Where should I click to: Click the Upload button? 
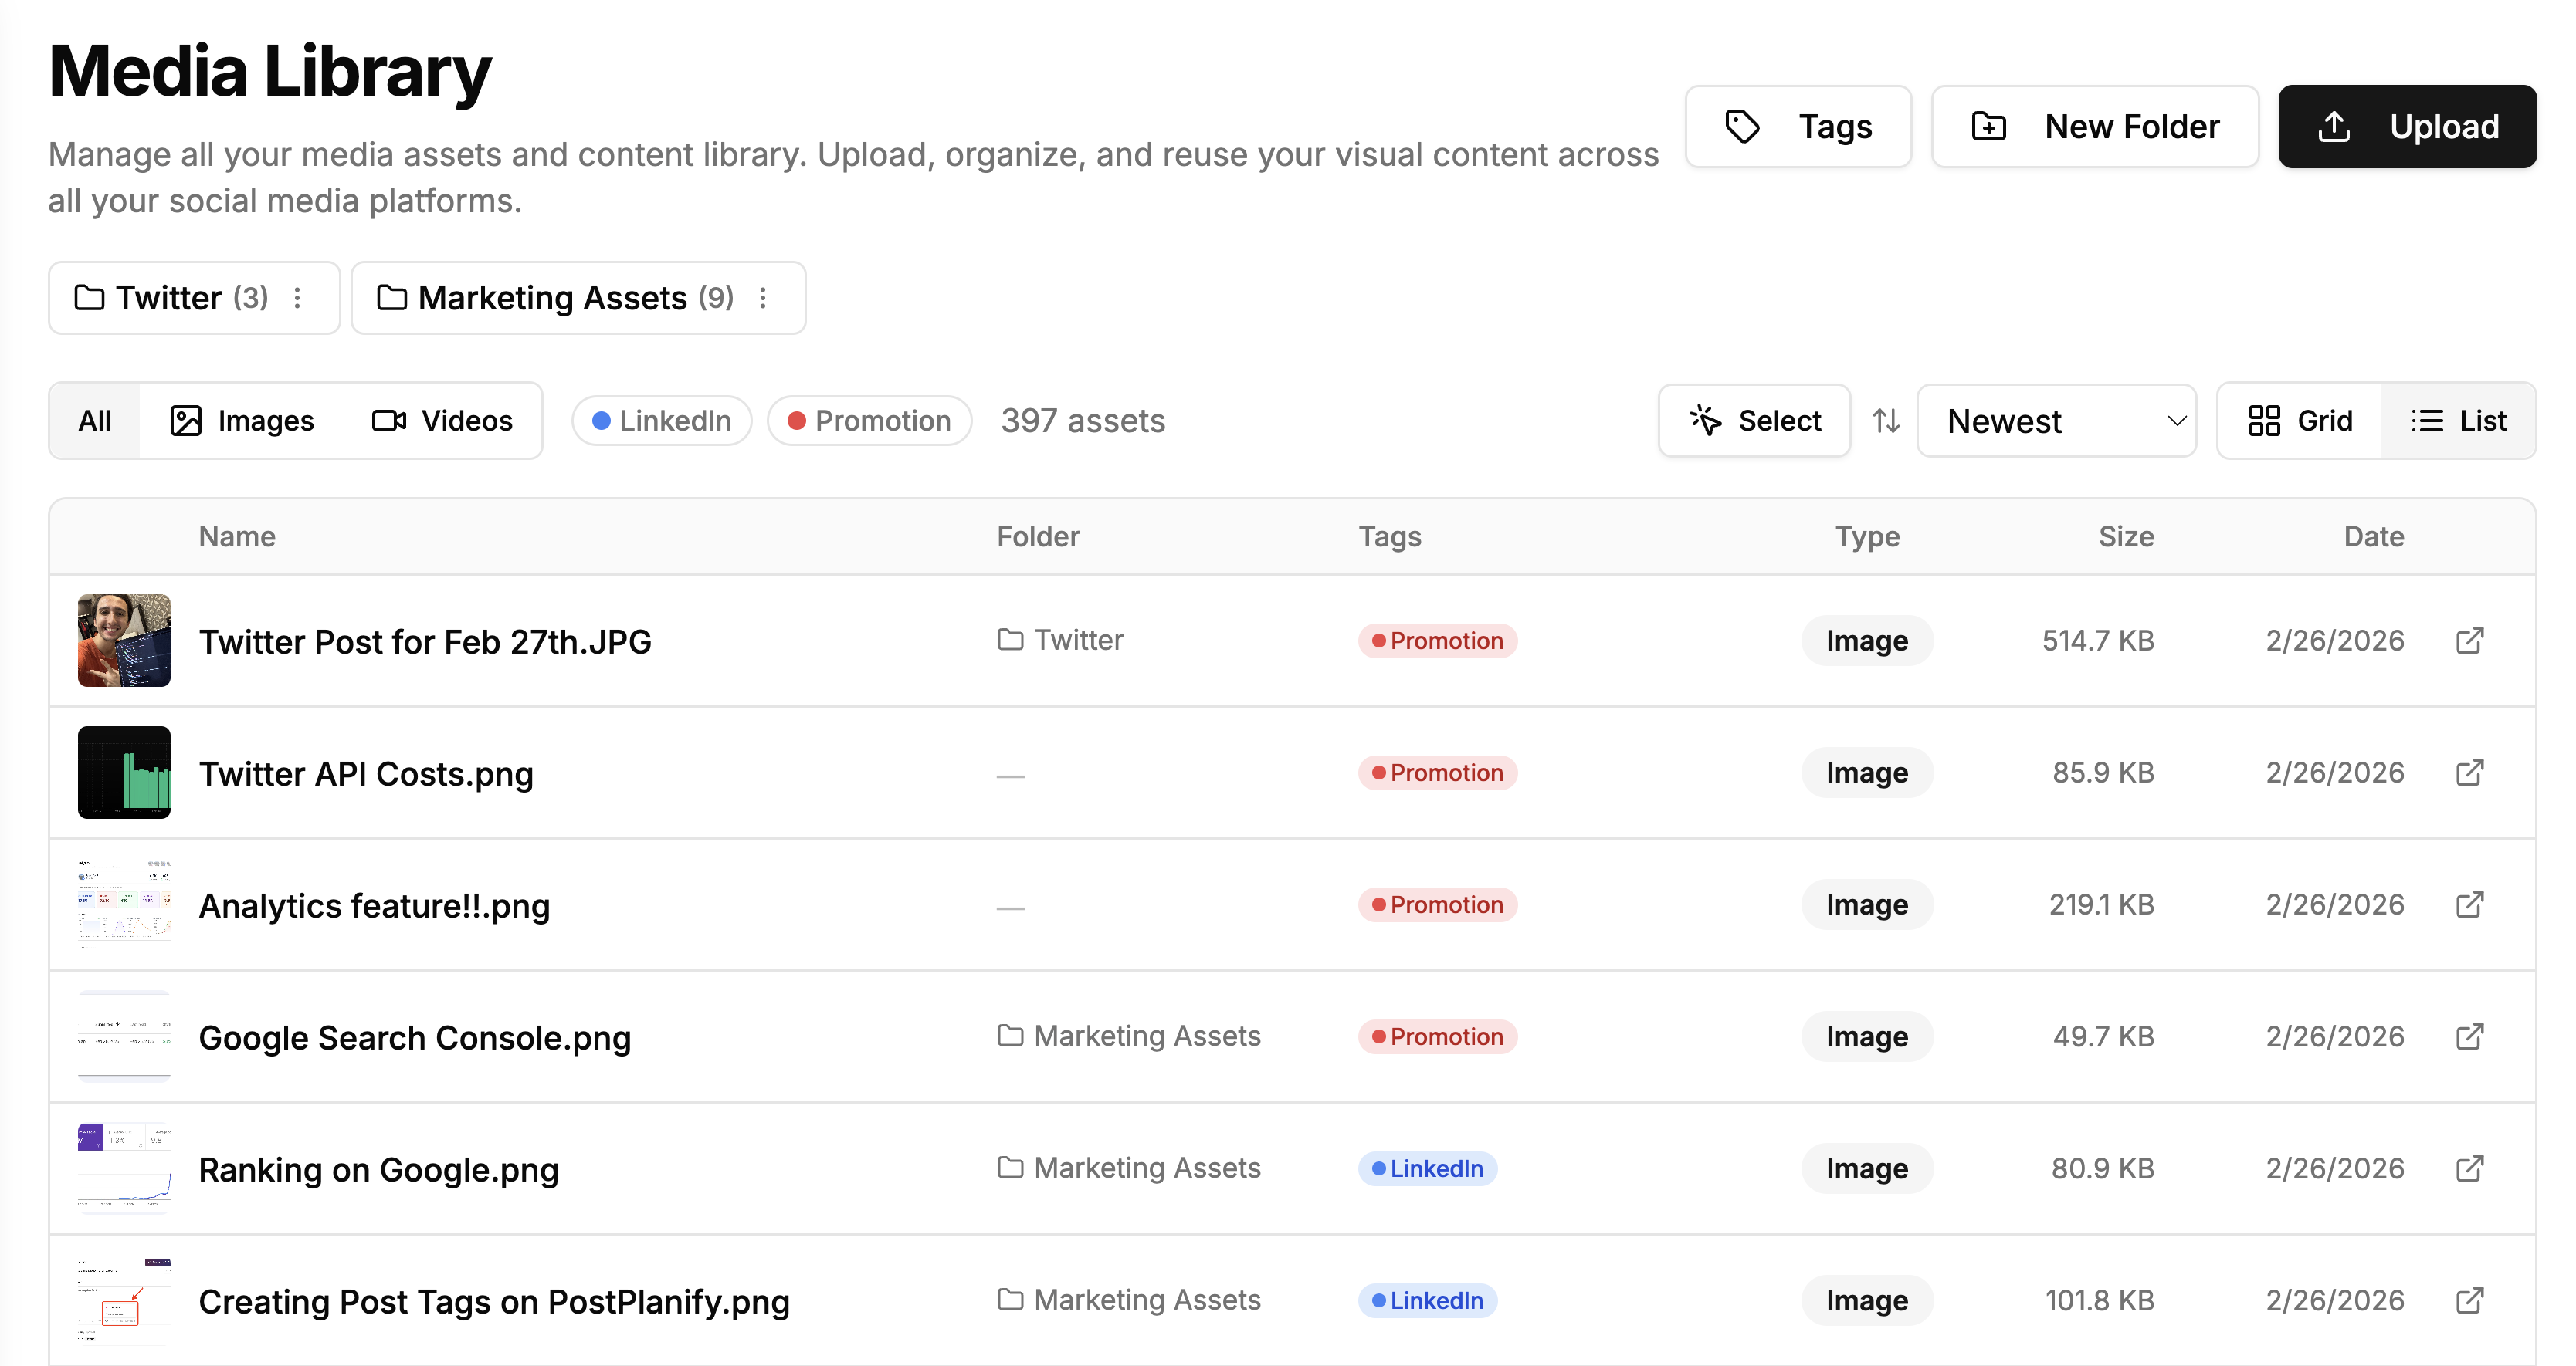pos(2407,127)
